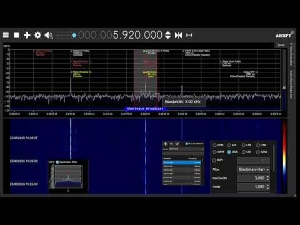Toggle the Asymmetric Filter checkbox
300x225 pixels.
point(57,162)
